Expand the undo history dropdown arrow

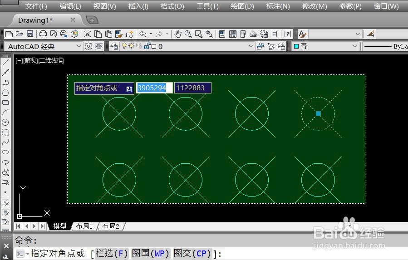[x=151, y=34]
